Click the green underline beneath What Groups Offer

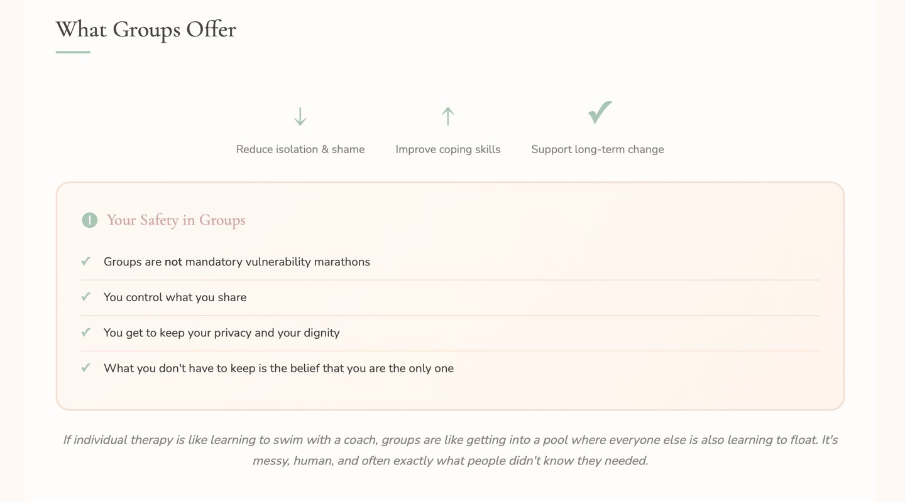pos(73,52)
